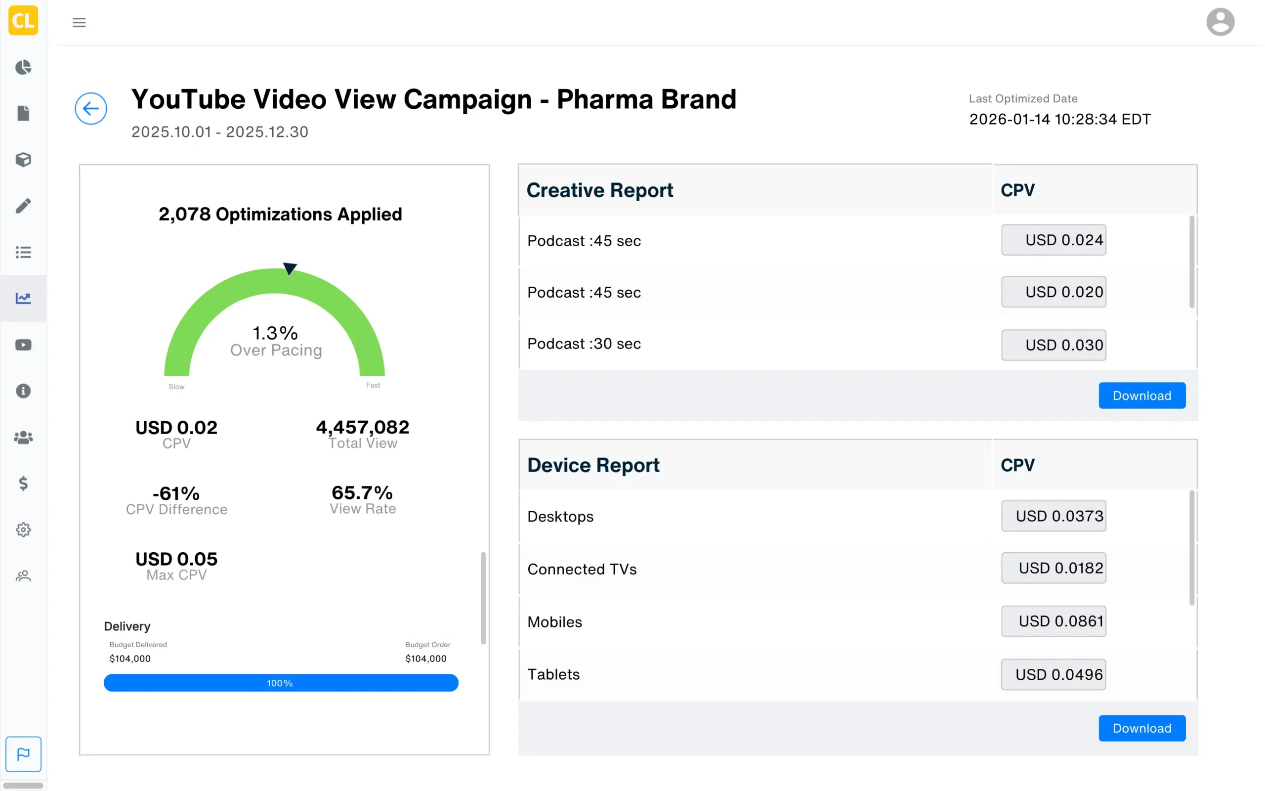Open the info panel icon
1265x791 pixels.
(x=23, y=391)
